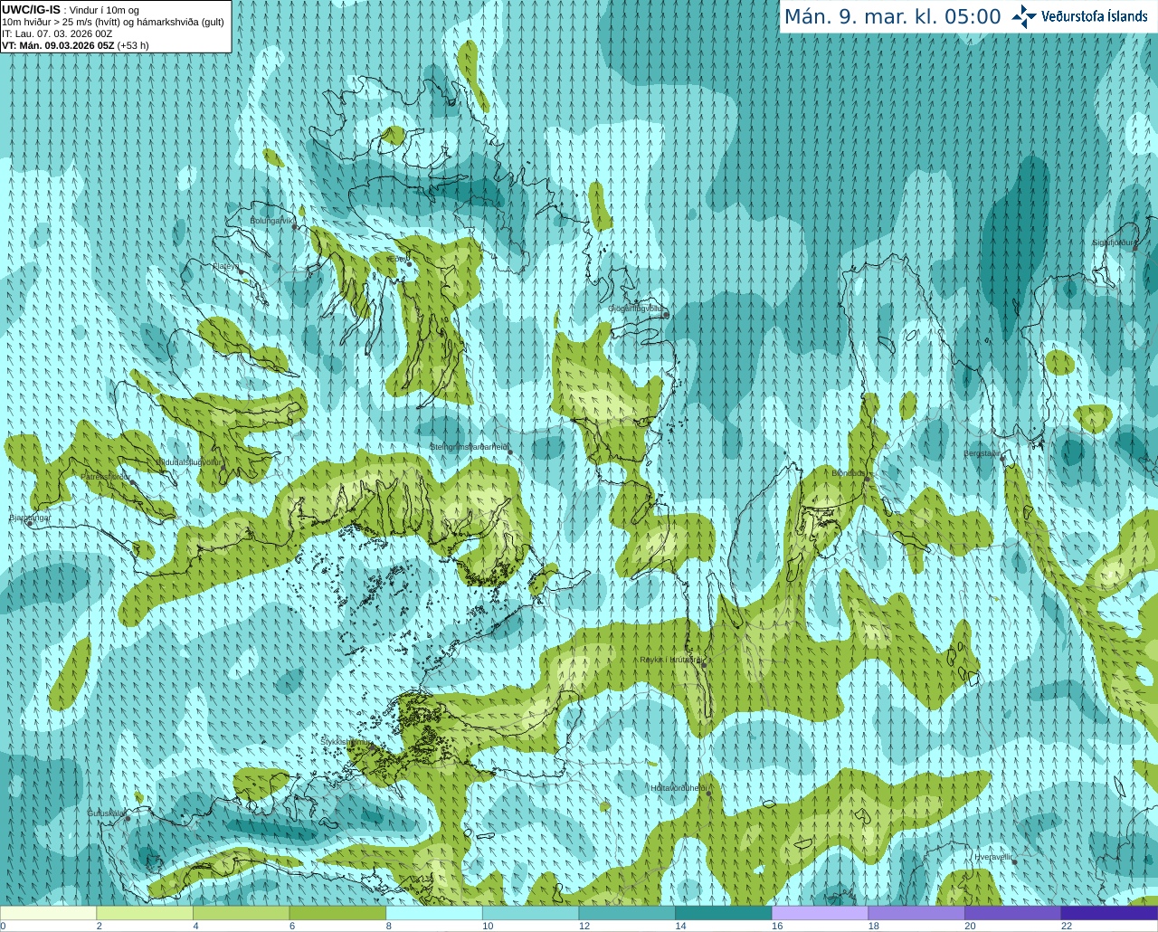
Task: Click the 'Mán. 9. mar. kl. 05:00' timestamp
Action: point(892,17)
